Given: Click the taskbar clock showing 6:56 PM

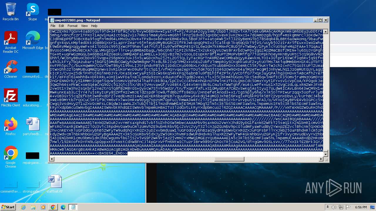Looking at the screenshot, I should coord(361,207).
